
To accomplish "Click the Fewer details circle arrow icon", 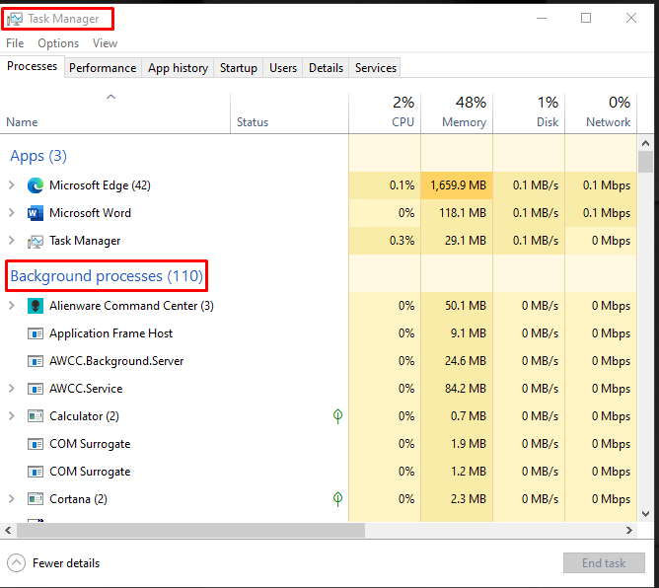I will [16, 563].
